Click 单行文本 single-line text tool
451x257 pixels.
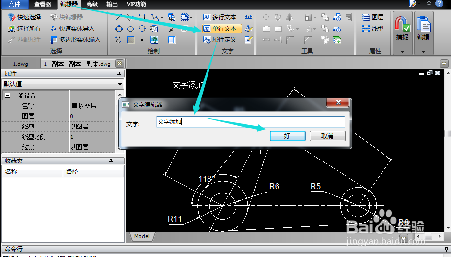coord(222,29)
